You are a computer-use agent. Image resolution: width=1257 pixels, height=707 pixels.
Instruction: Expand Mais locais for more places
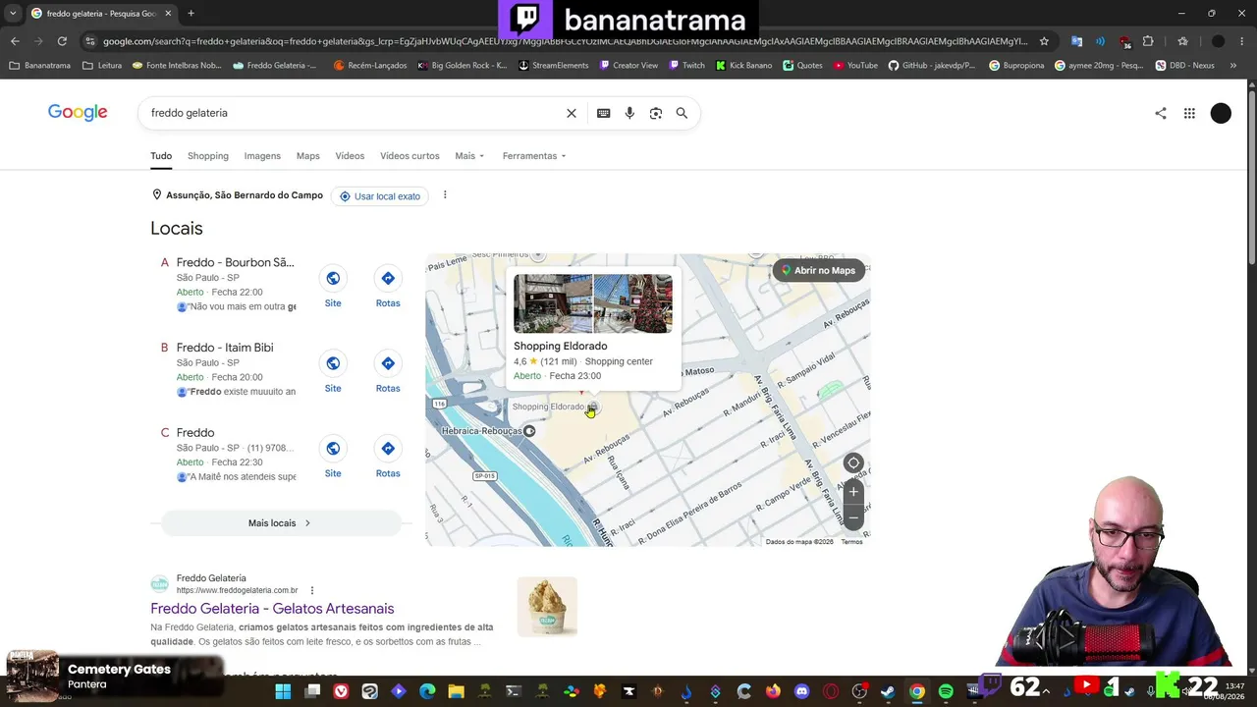[280, 523]
